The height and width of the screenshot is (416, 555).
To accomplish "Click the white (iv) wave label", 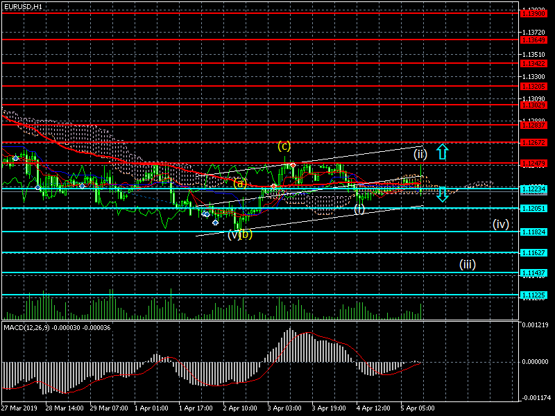I will coord(501,224).
